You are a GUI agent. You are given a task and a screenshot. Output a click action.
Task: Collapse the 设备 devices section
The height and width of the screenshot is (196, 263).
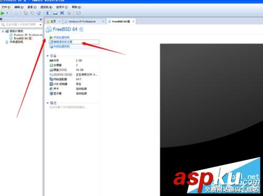tap(47, 56)
